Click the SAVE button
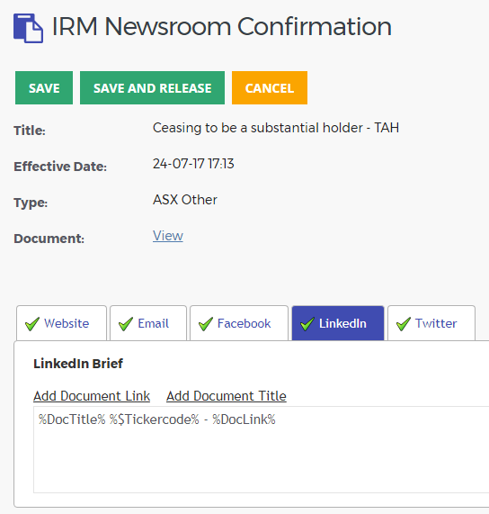Viewport: 489px width, 514px height. pos(44,88)
